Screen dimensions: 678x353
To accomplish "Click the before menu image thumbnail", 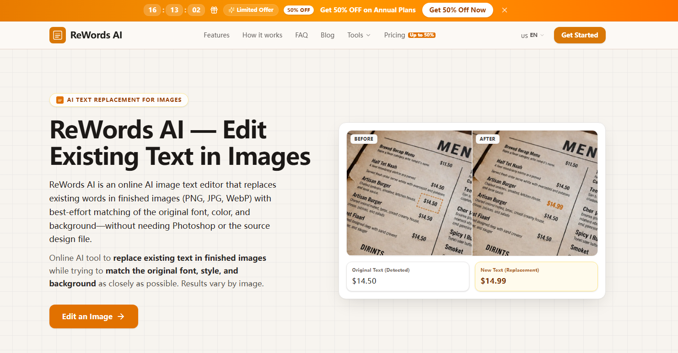I will [x=409, y=193].
